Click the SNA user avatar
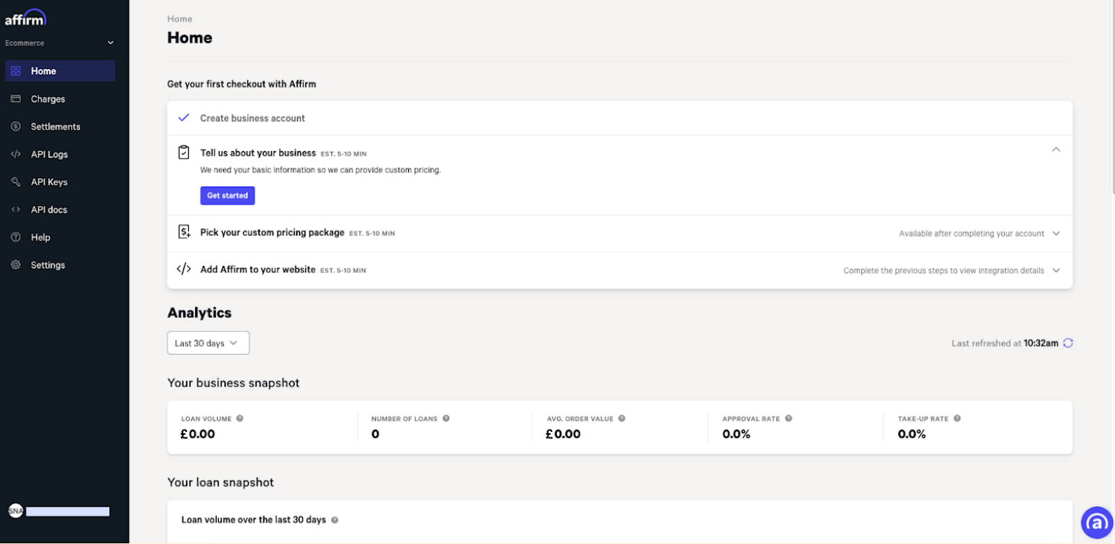The height and width of the screenshot is (544, 1115). [x=15, y=511]
